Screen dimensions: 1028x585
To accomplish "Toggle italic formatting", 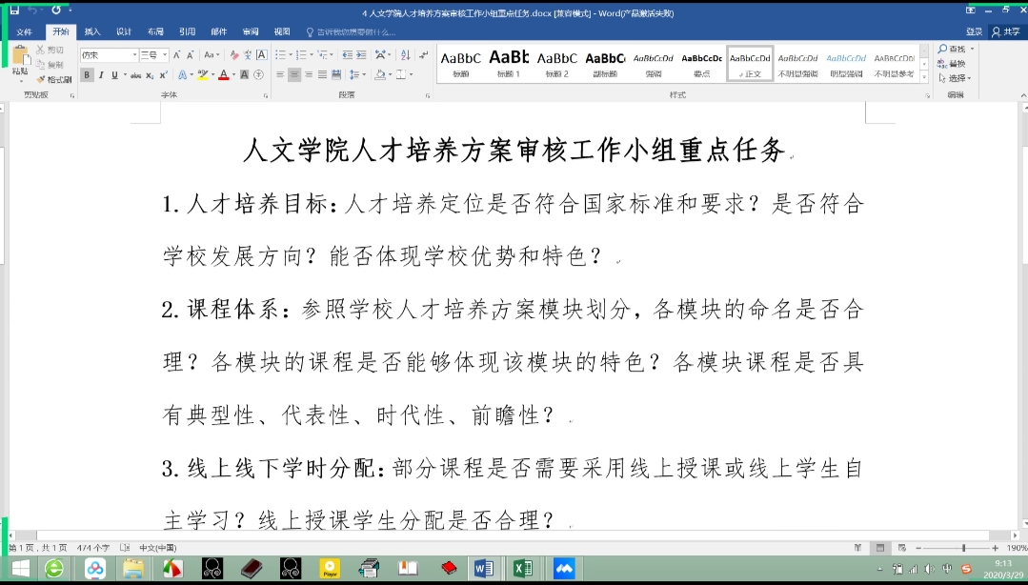I will click(101, 75).
